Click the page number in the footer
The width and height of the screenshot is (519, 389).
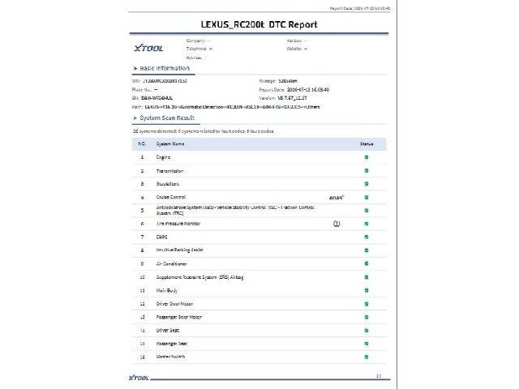[x=379, y=376]
